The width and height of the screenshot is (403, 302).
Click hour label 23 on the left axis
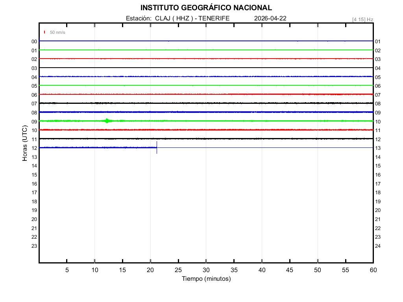tap(34, 246)
